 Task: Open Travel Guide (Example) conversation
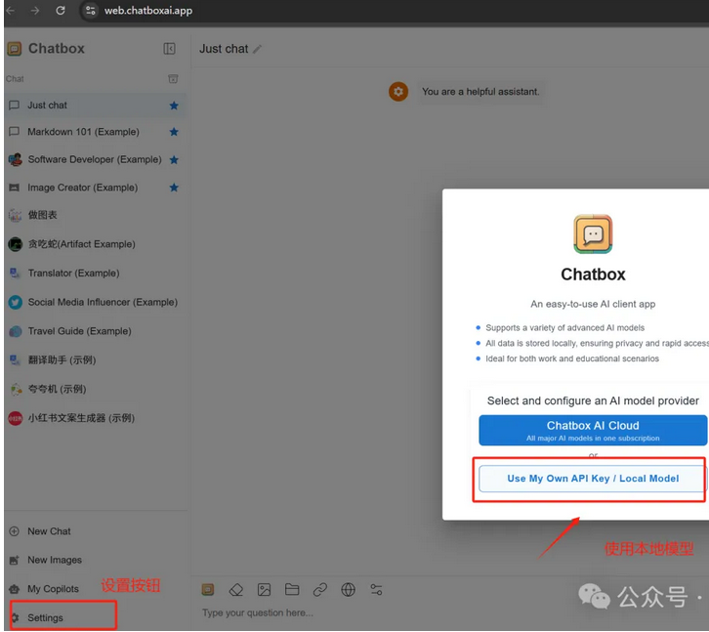pos(95,331)
